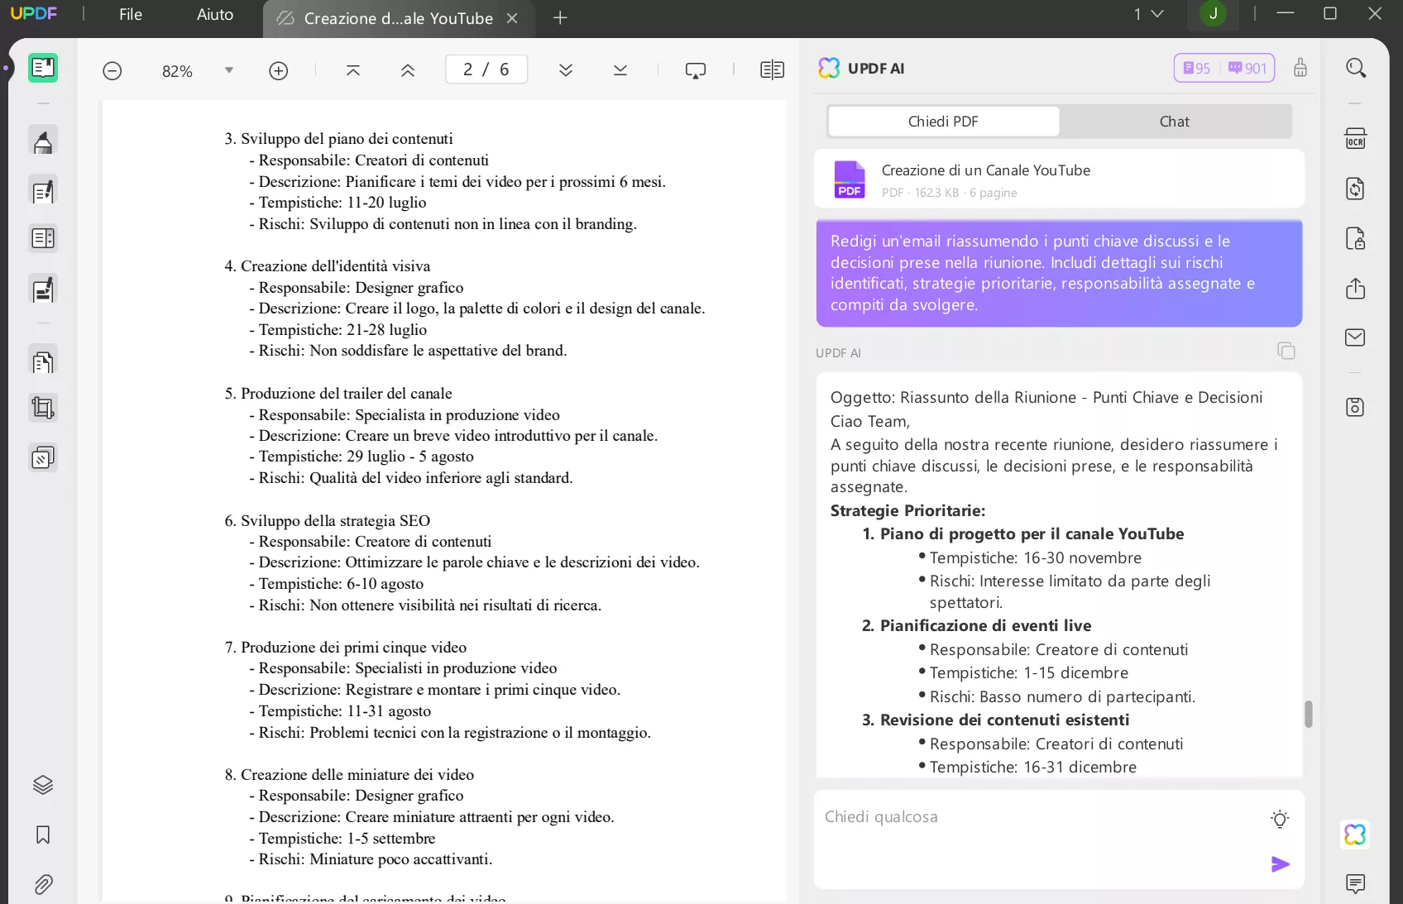1403x904 pixels.
Task: Open the prompt suggestions lightbulb
Action: tap(1280, 820)
